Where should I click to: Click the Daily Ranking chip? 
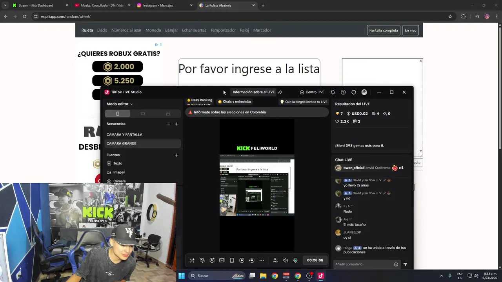[199, 100]
